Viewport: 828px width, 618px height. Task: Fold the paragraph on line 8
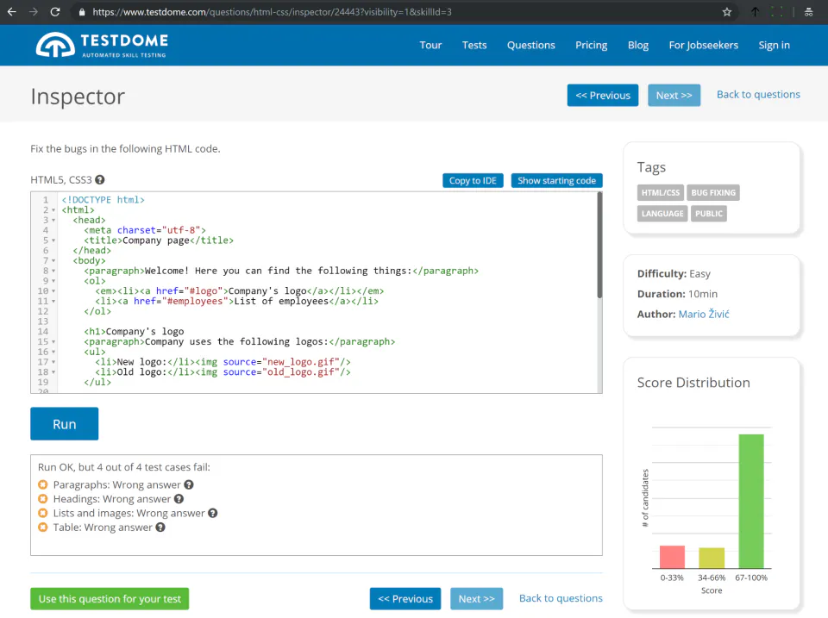pyautogui.click(x=53, y=271)
